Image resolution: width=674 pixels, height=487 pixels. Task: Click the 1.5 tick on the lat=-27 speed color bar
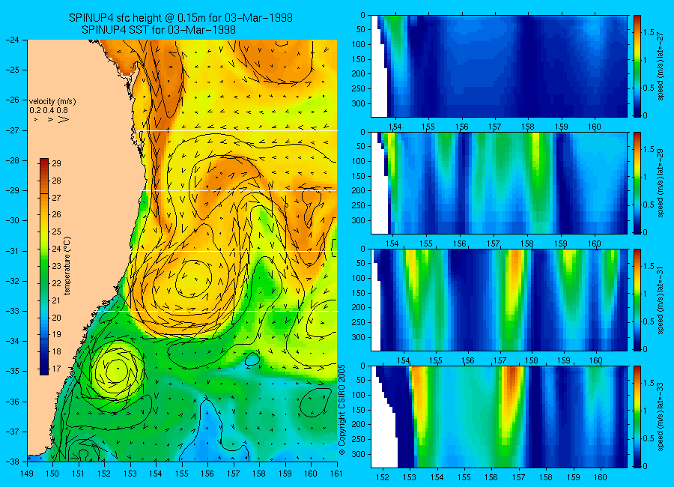[649, 33]
